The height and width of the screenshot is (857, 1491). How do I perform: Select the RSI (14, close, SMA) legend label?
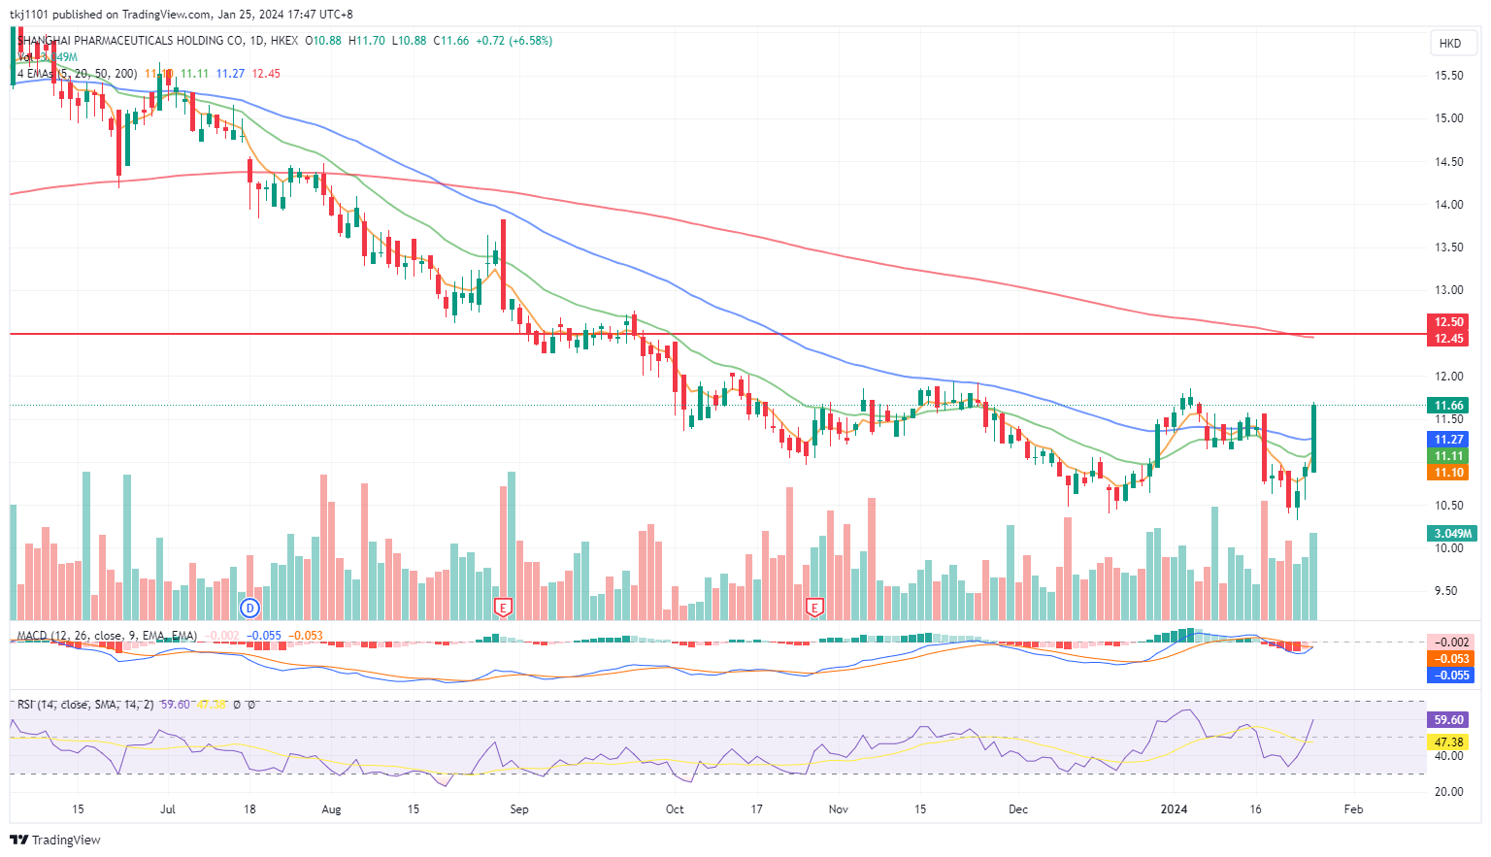[x=85, y=705]
